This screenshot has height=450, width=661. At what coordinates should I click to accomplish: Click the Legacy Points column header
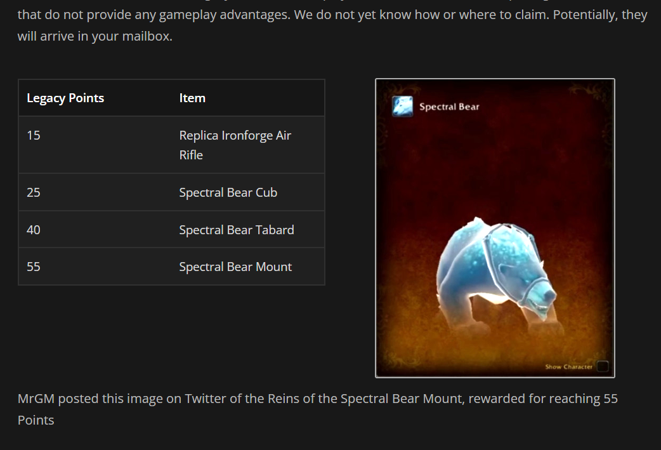point(65,98)
